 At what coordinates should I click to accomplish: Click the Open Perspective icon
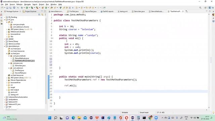(206, 8)
